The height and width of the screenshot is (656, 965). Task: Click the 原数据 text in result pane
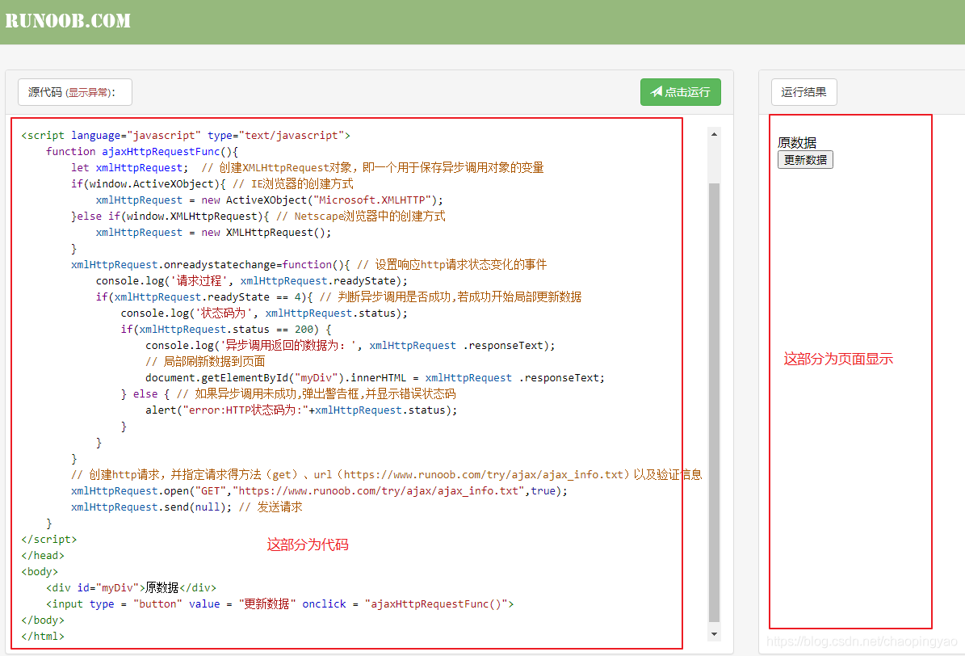click(x=796, y=143)
